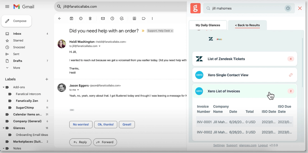This screenshot has height=153, width=308.
Task: Collapse the Xero List of Invoices card
Action: point(245,91)
